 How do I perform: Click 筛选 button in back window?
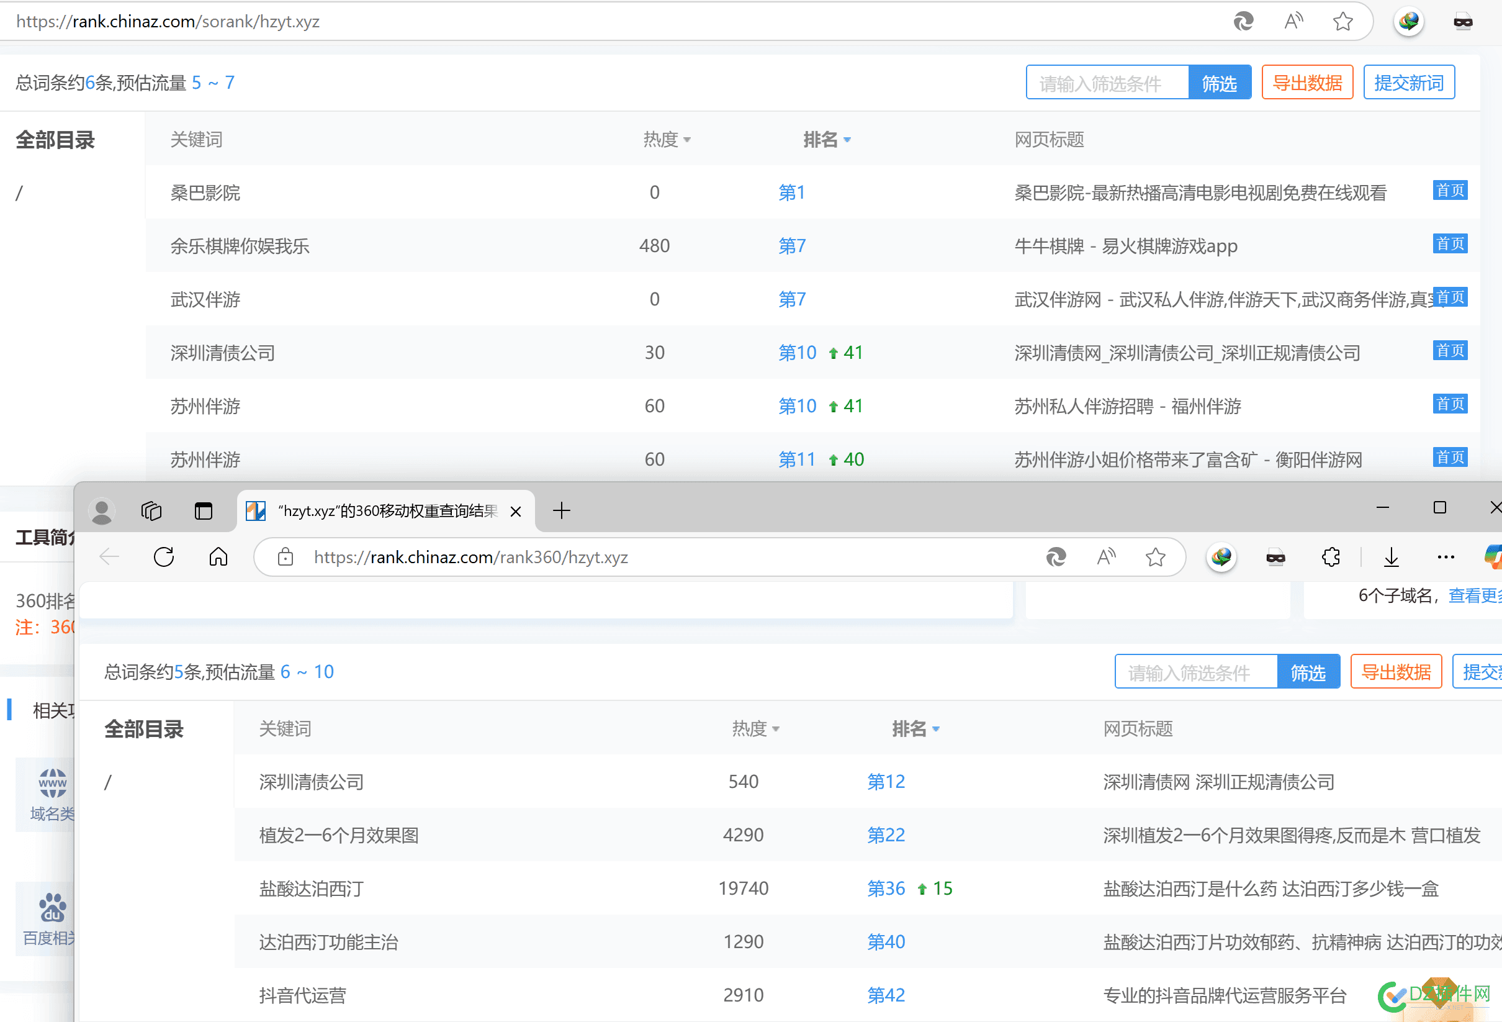[1220, 83]
